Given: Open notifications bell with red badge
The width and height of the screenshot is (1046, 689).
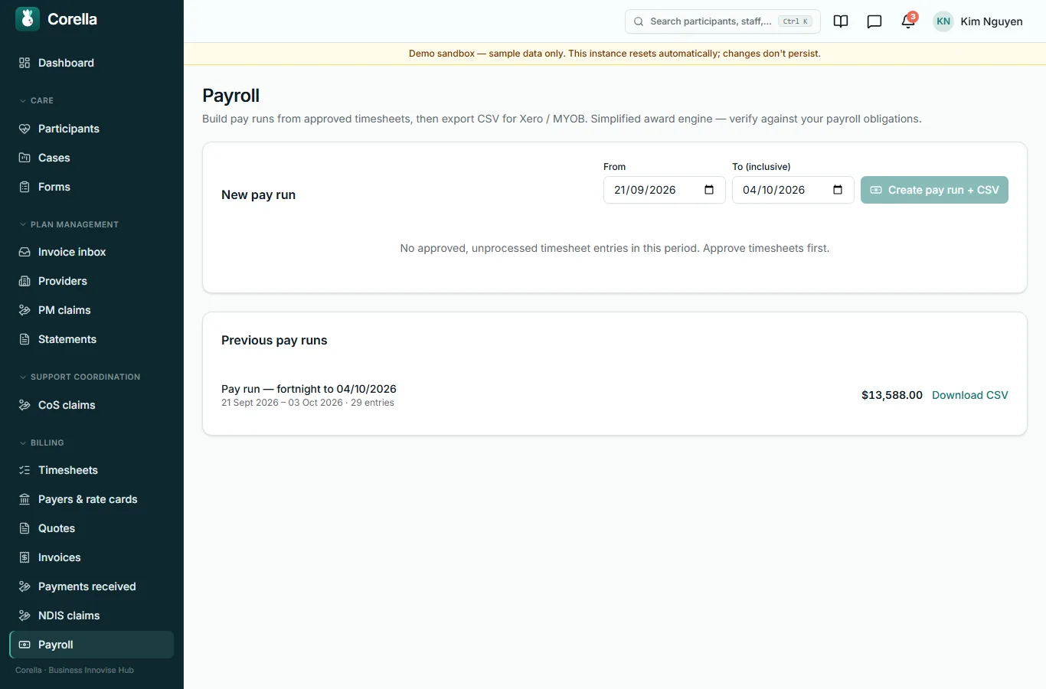Looking at the screenshot, I should coord(908,21).
